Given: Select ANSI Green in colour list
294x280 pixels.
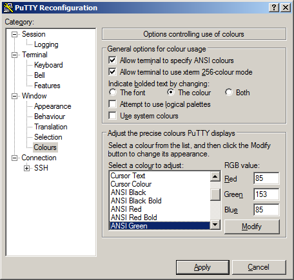Looking at the screenshot, I should point(160,226).
